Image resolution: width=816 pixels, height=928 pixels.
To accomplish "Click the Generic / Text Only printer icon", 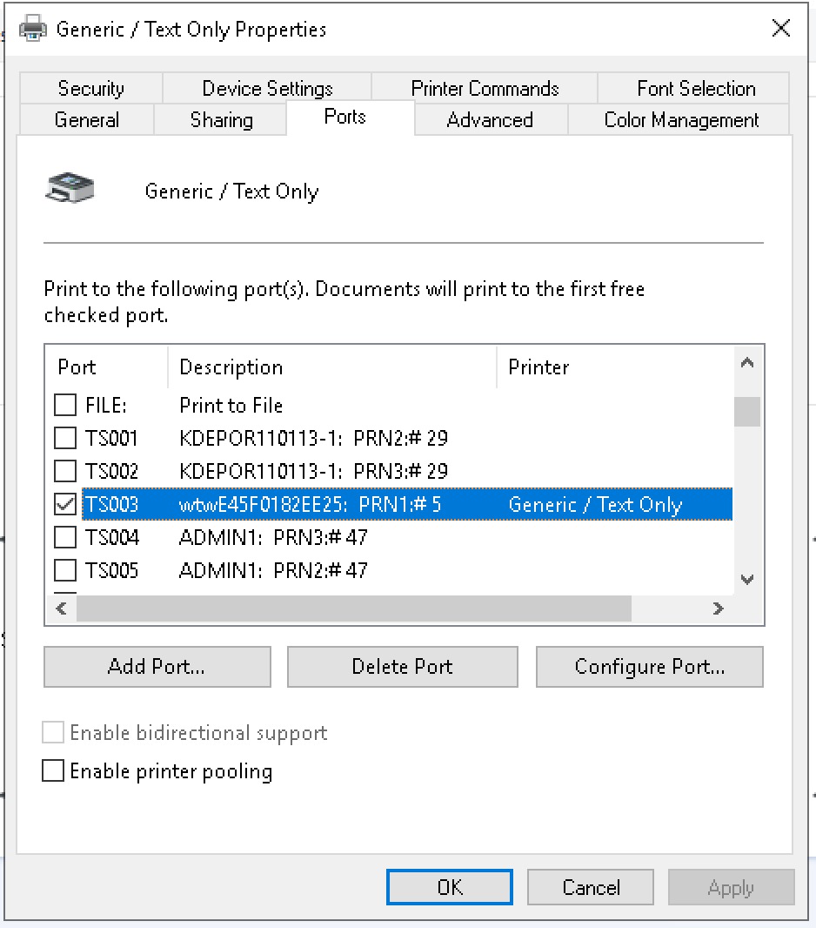I will [69, 189].
